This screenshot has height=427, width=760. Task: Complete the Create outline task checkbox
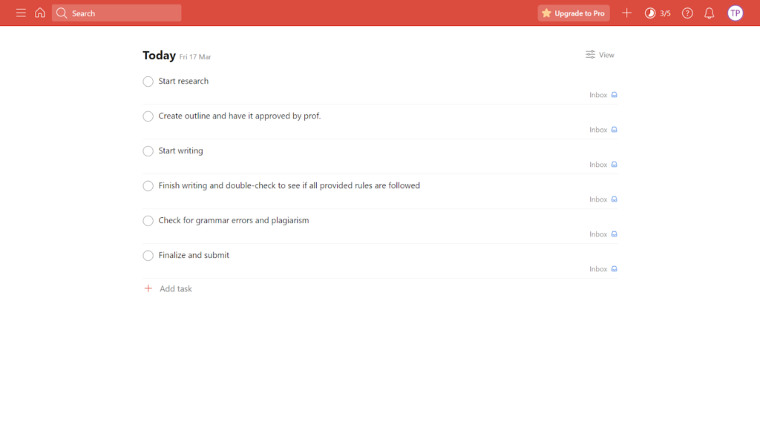[148, 116]
